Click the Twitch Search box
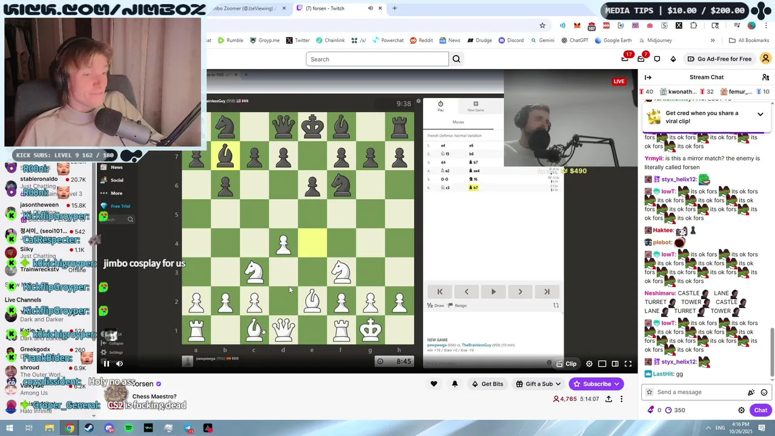This screenshot has height=436, width=775. point(377,59)
